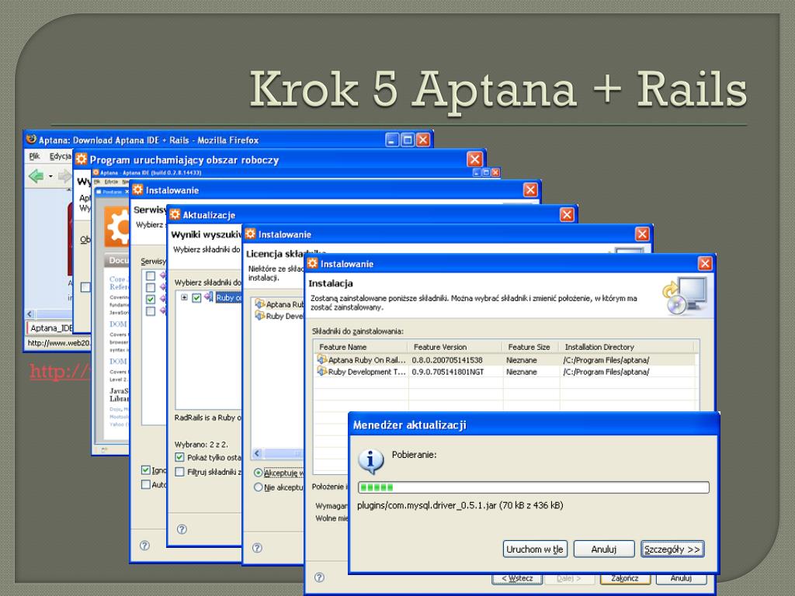
Task: Click Zakończ button in Instalowanie wizard
Action: coord(625,579)
